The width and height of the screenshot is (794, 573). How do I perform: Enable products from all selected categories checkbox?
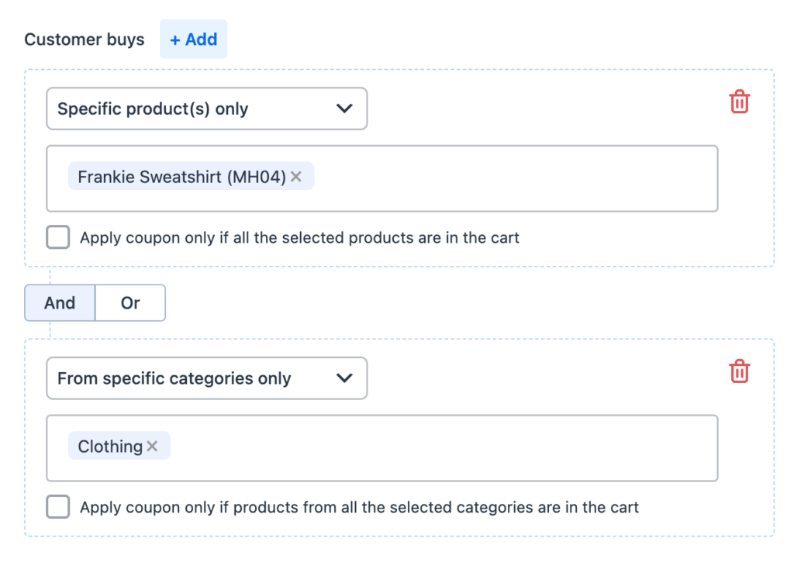(57, 506)
